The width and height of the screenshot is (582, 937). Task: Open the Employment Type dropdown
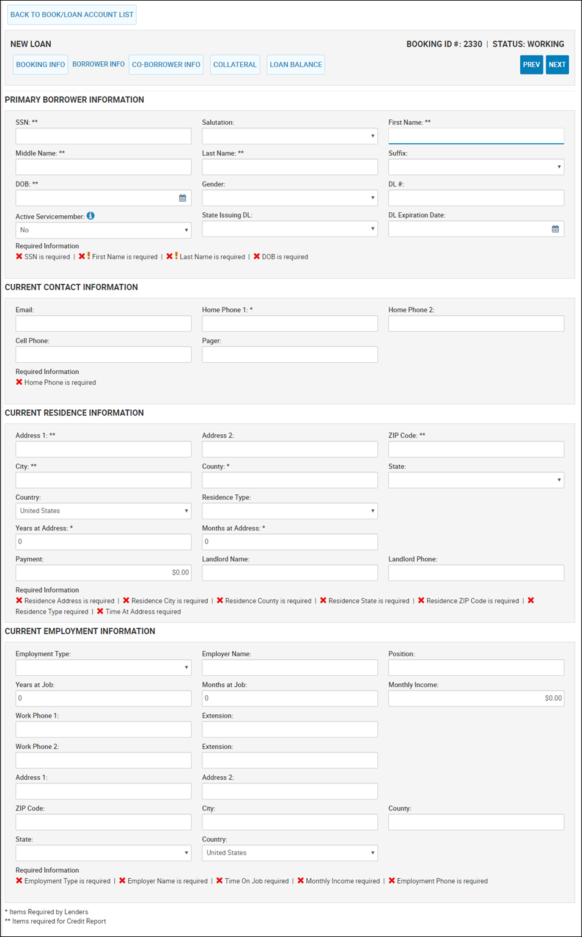pyautogui.click(x=103, y=668)
